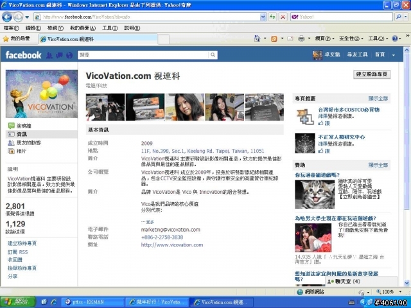411x308 pixels.
Task: Click the 分享 link in left sidebar
Action: pos(12,276)
